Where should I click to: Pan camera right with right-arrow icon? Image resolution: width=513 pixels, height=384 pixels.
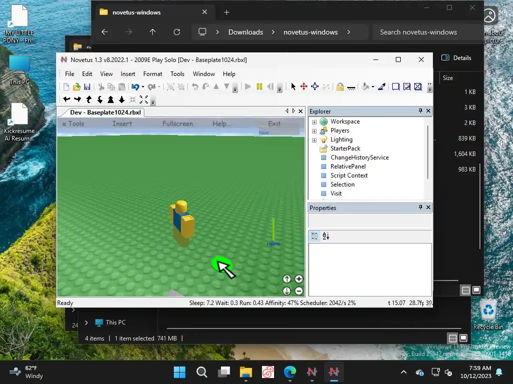click(78, 99)
